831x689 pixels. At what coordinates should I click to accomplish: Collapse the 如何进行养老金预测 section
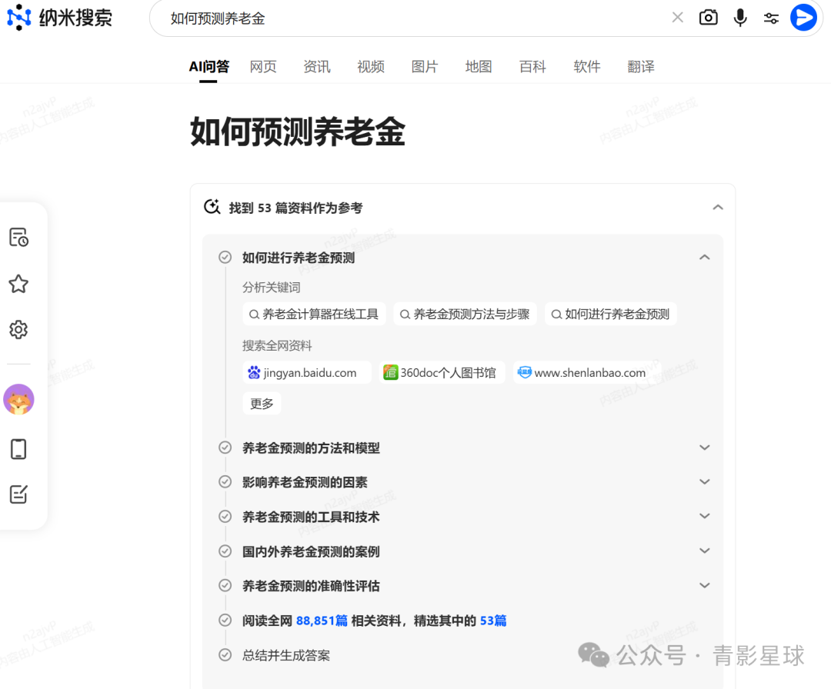704,257
